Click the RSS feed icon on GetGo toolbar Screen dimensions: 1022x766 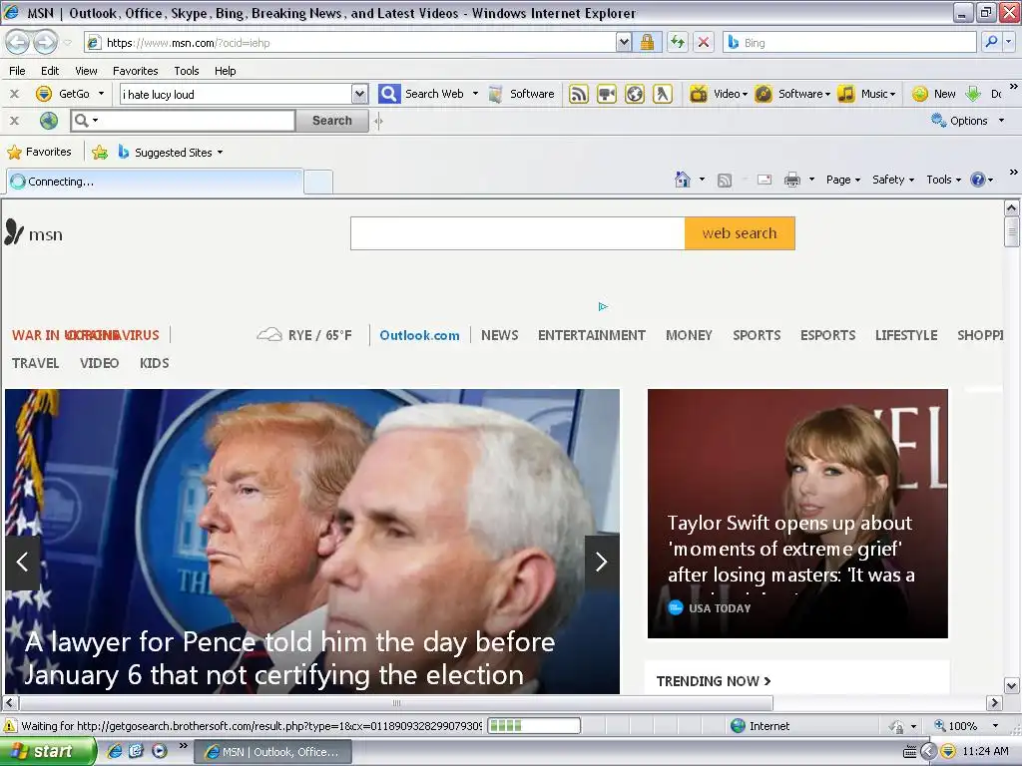pos(578,94)
